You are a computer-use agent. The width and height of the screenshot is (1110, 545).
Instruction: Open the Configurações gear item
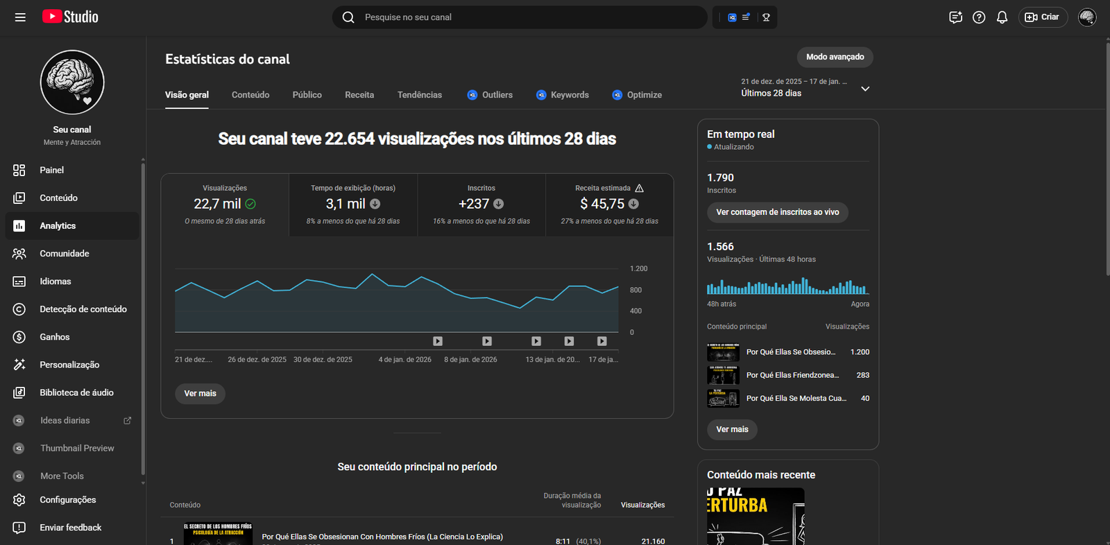(67, 500)
